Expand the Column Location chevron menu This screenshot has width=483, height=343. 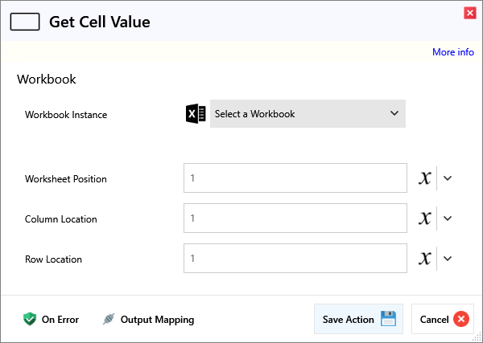[x=448, y=218]
